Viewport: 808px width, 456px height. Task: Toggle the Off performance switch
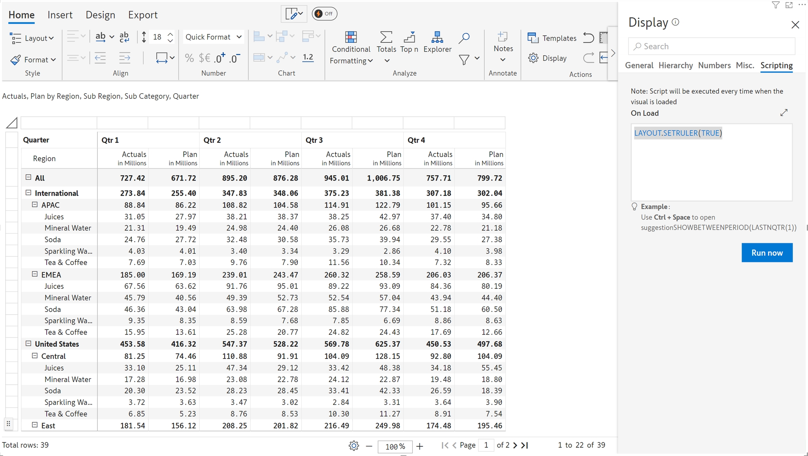(x=324, y=14)
